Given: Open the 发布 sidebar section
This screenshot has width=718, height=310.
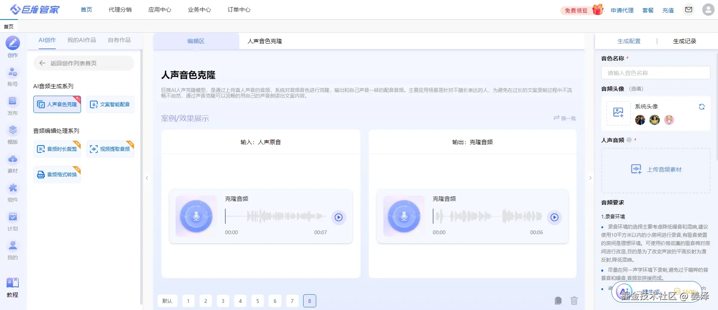Looking at the screenshot, I should pyautogui.click(x=13, y=105).
